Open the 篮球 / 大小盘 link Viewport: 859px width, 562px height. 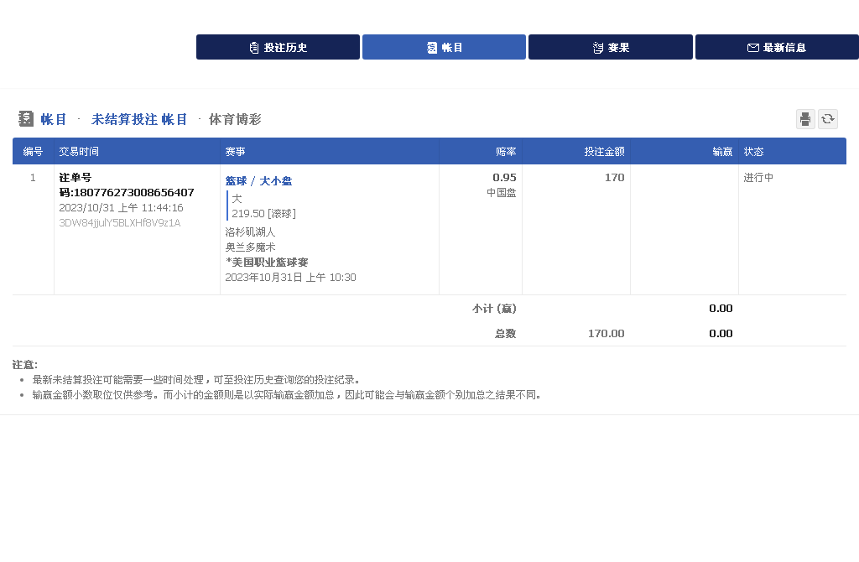point(258,180)
